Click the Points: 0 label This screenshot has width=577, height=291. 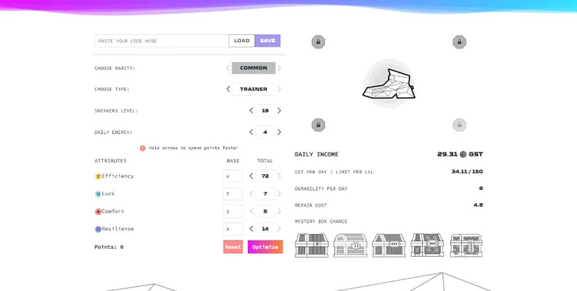109,247
